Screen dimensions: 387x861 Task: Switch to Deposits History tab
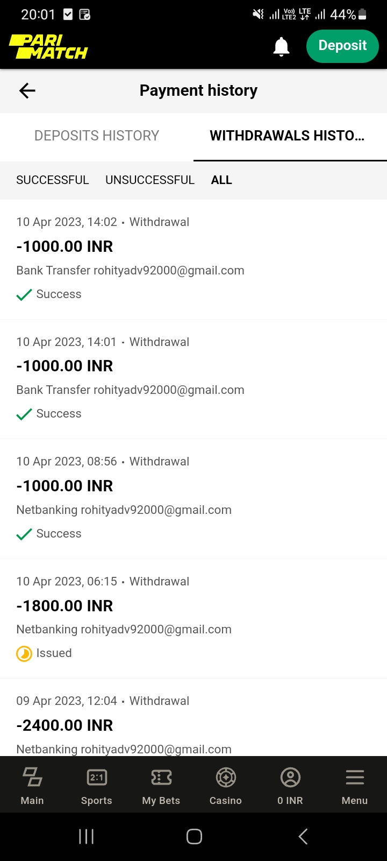tap(97, 136)
